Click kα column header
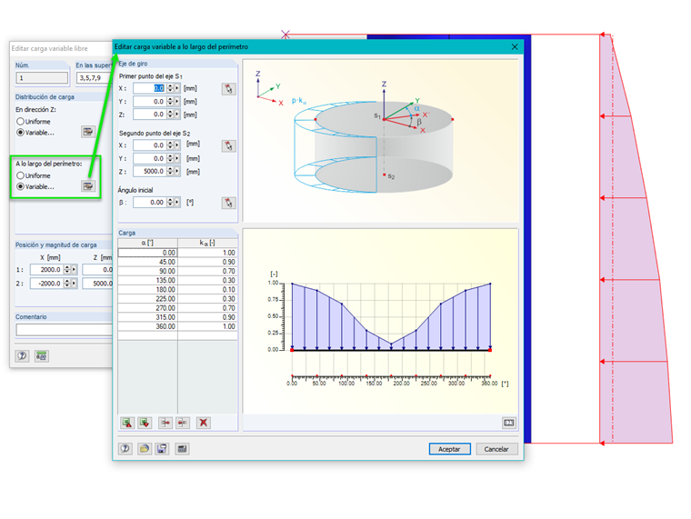 pos(207,244)
